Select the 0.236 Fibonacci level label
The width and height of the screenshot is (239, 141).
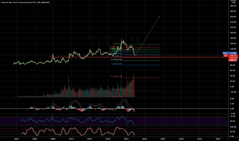coord(116,47)
